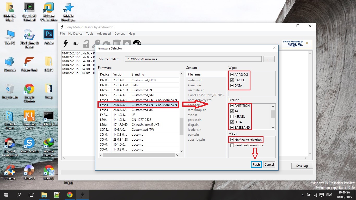The width and height of the screenshot is (356, 200).
Task: Click the firmware list's right scroll arrow
Action: 177,155
